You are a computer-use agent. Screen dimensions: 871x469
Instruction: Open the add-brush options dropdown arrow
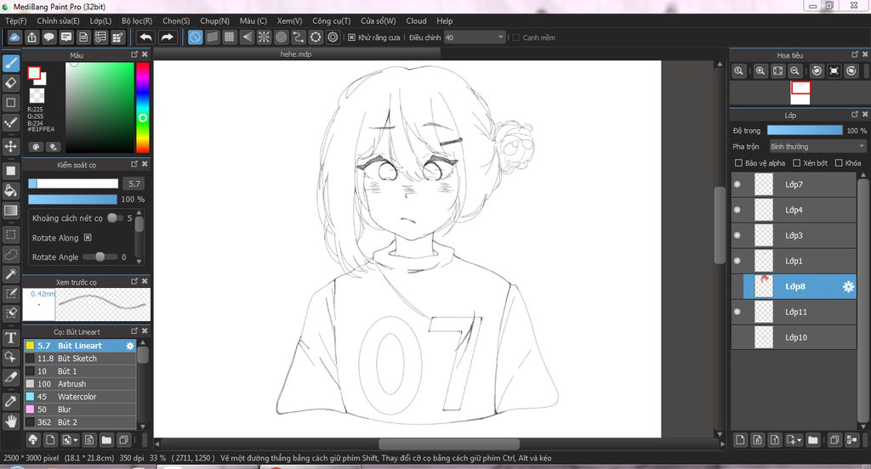click(x=76, y=441)
